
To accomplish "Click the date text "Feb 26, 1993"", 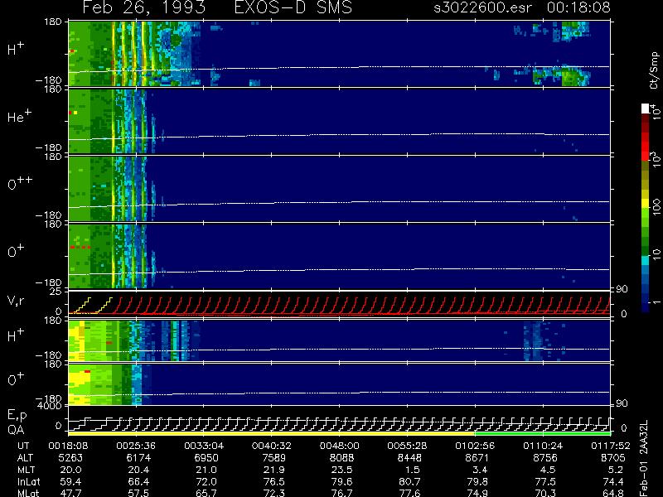I will point(143,7).
